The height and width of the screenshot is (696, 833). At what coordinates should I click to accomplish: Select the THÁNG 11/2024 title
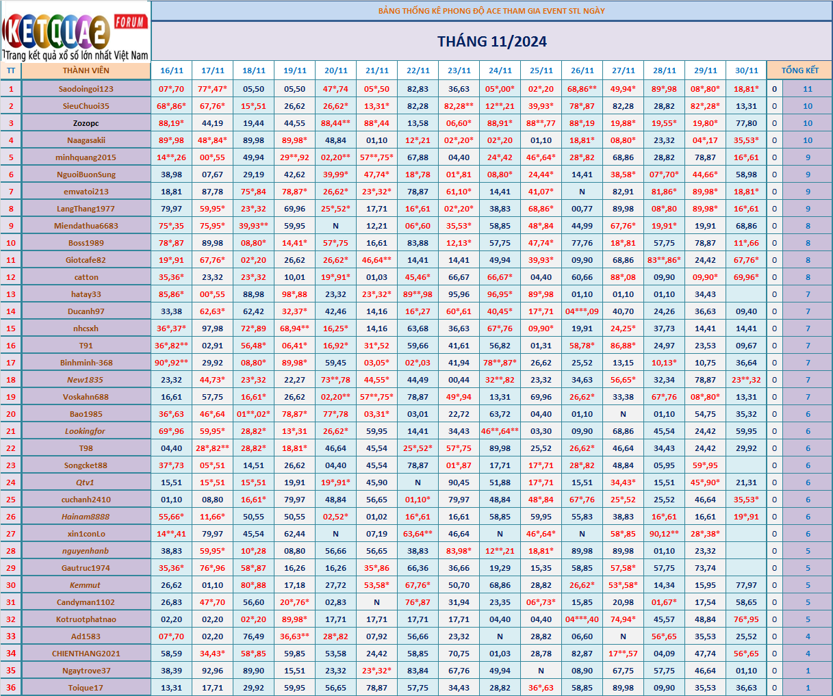tap(491, 42)
